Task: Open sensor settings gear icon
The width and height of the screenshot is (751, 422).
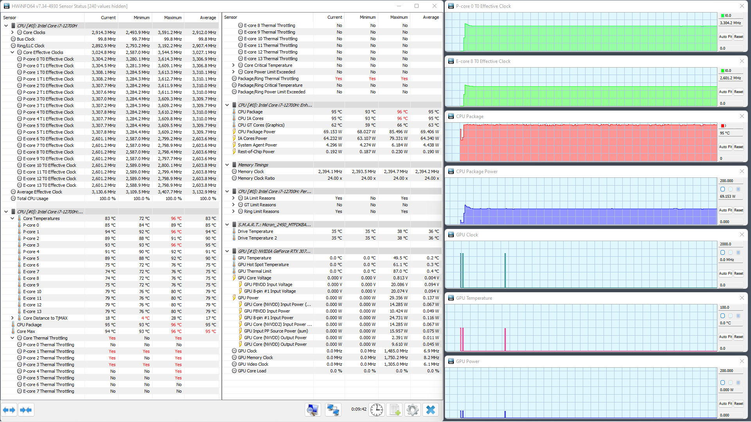Action: pyautogui.click(x=412, y=410)
